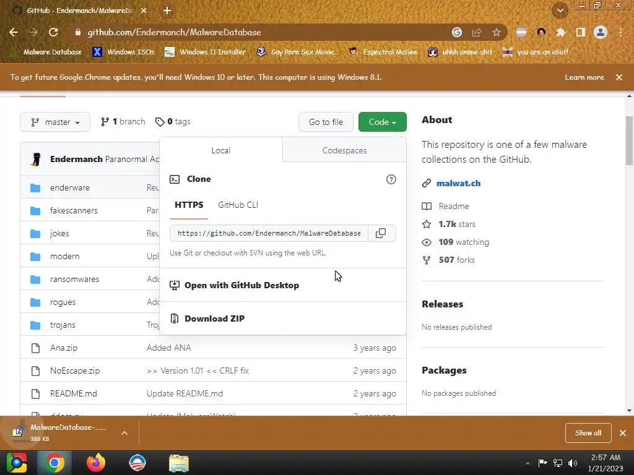634x475 pixels.
Task: Click the clone URL input field
Action: 269,233
